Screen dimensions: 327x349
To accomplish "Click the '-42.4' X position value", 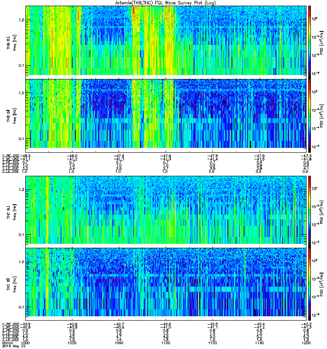I will pyautogui.click(x=259, y=324).
